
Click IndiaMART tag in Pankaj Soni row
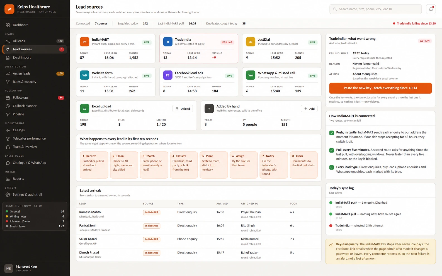click(152, 226)
